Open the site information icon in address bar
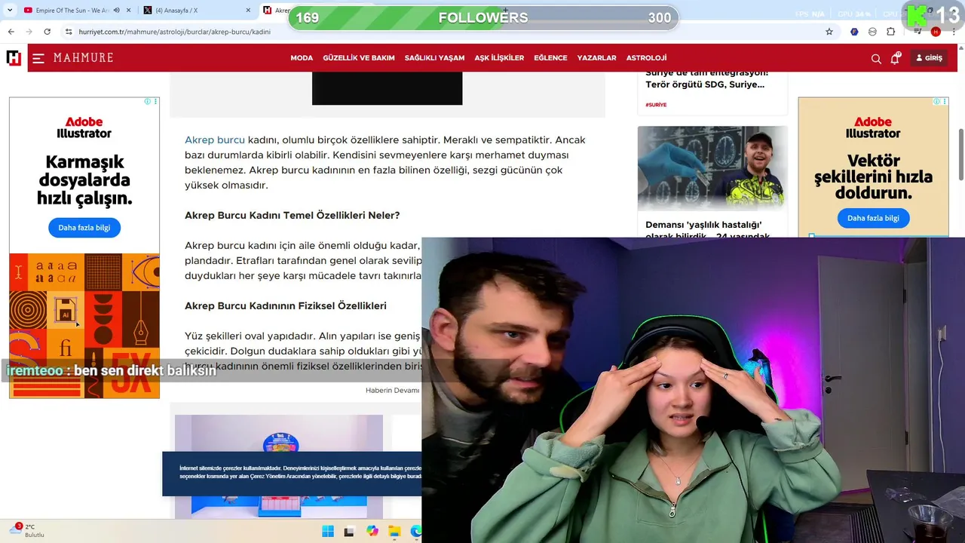This screenshot has width=965, height=543. pos(69,32)
